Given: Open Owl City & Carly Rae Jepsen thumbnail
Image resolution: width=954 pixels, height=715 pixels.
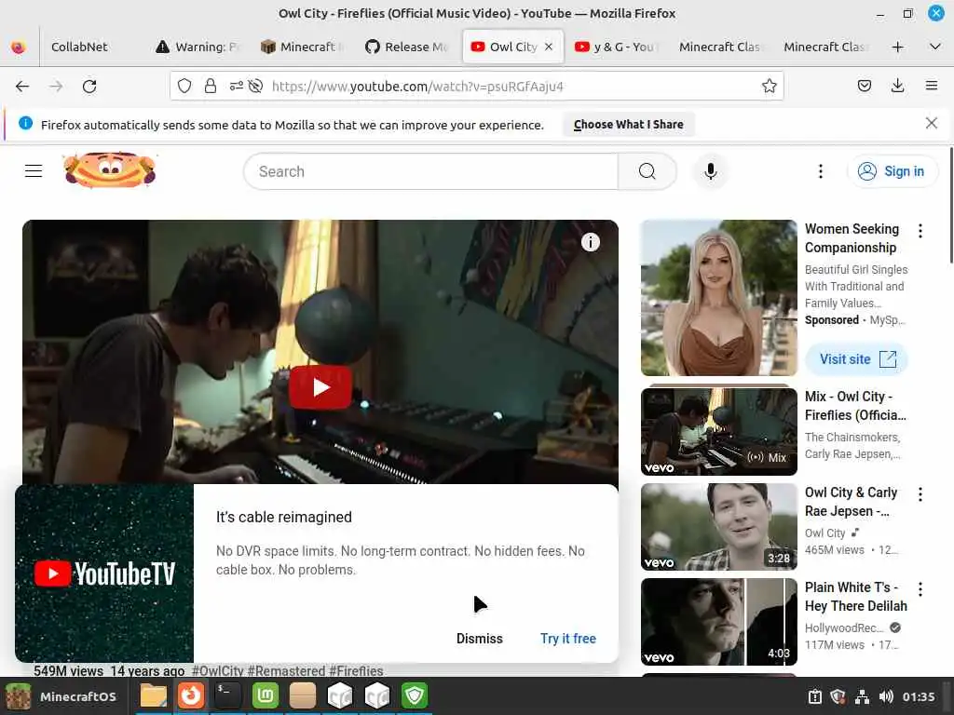Looking at the screenshot, I should coord(718,527).
